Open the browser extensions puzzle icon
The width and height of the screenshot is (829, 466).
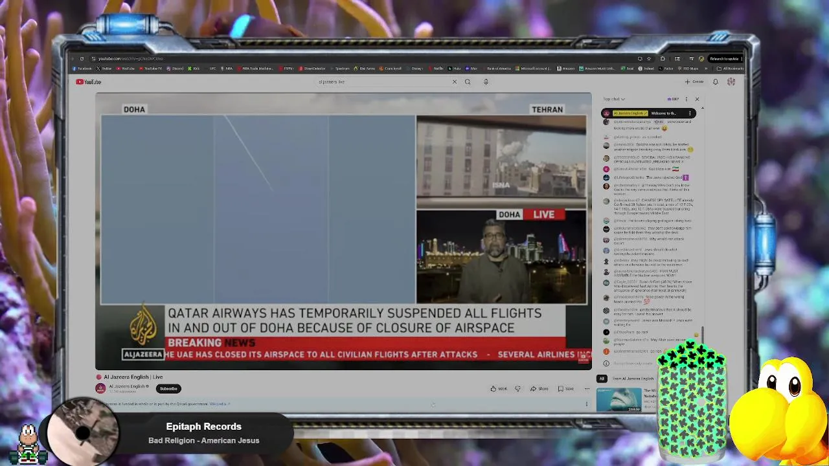point(663,59)
